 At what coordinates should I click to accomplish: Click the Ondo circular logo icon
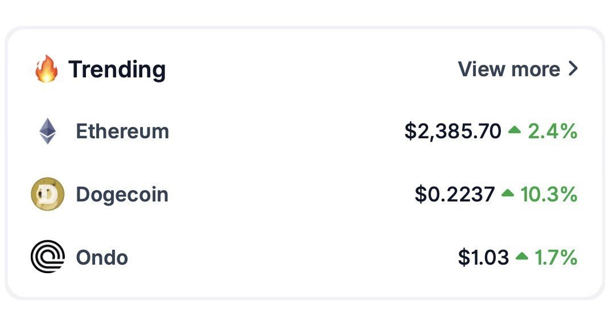click(47, 257)
